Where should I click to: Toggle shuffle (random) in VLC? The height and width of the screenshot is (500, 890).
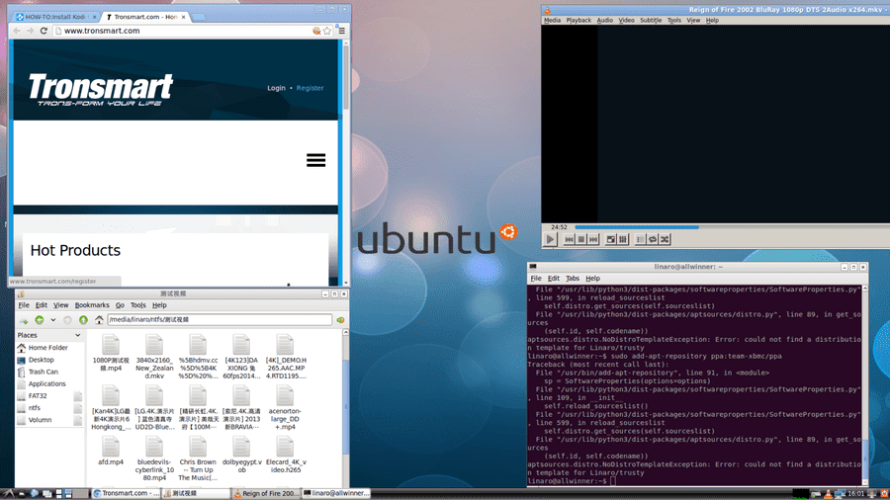666,240
